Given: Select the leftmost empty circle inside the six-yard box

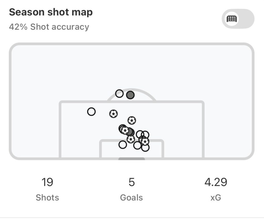Looking at the screenshot, I should tap(123, 145).
